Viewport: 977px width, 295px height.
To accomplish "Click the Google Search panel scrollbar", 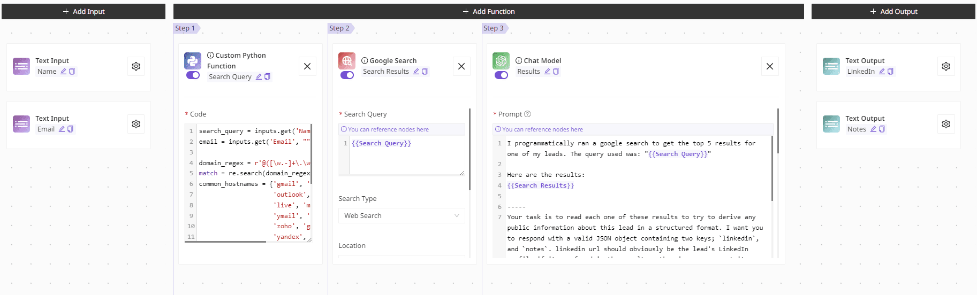I will click(x=469, y=150).
